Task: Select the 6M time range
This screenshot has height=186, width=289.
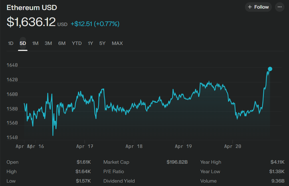Action: 62,43
